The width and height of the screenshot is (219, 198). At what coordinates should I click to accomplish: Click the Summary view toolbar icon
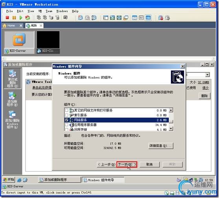click(x=134, y=18)
